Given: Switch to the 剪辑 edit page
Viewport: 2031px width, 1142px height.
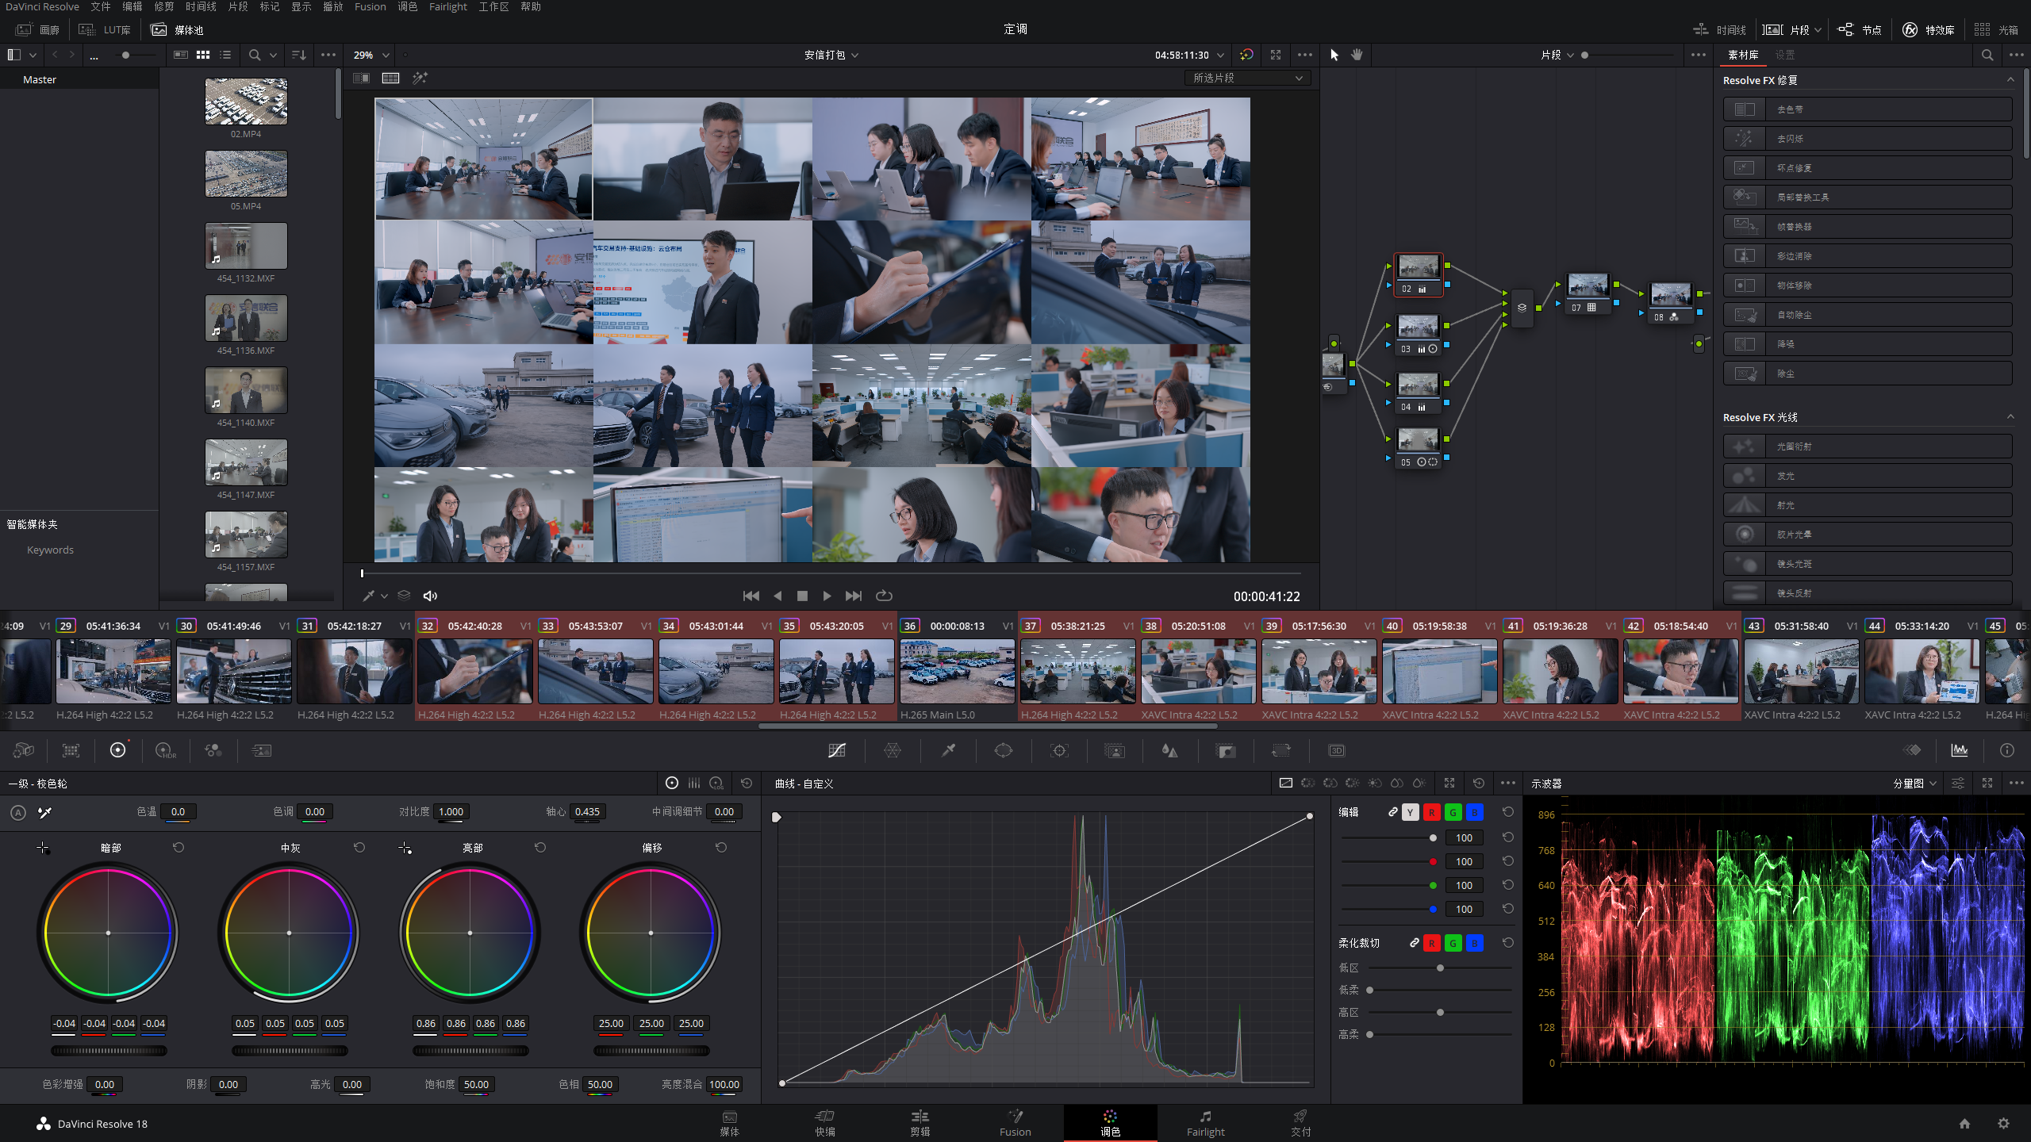Looking at the screenshot, I should tap(920, 1123).
